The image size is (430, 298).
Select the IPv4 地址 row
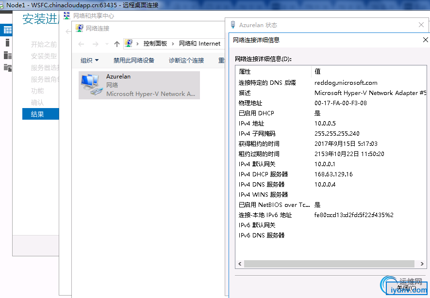331,123
